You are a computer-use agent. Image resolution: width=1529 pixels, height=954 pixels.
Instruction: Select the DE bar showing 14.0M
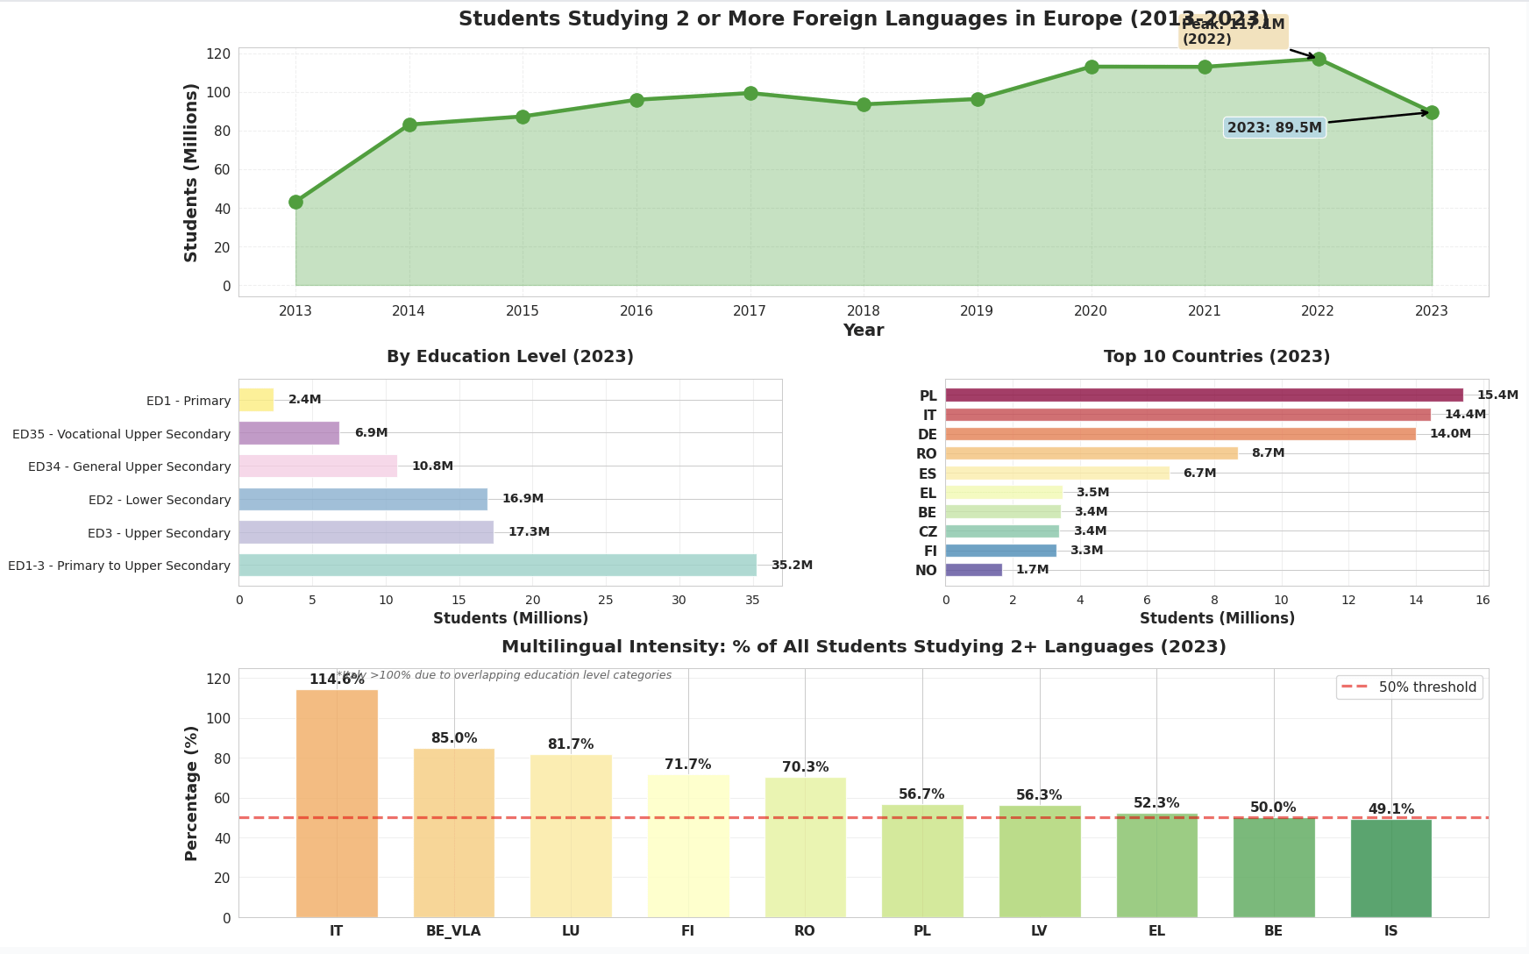pyautogui.click(x=1180, y=434)
